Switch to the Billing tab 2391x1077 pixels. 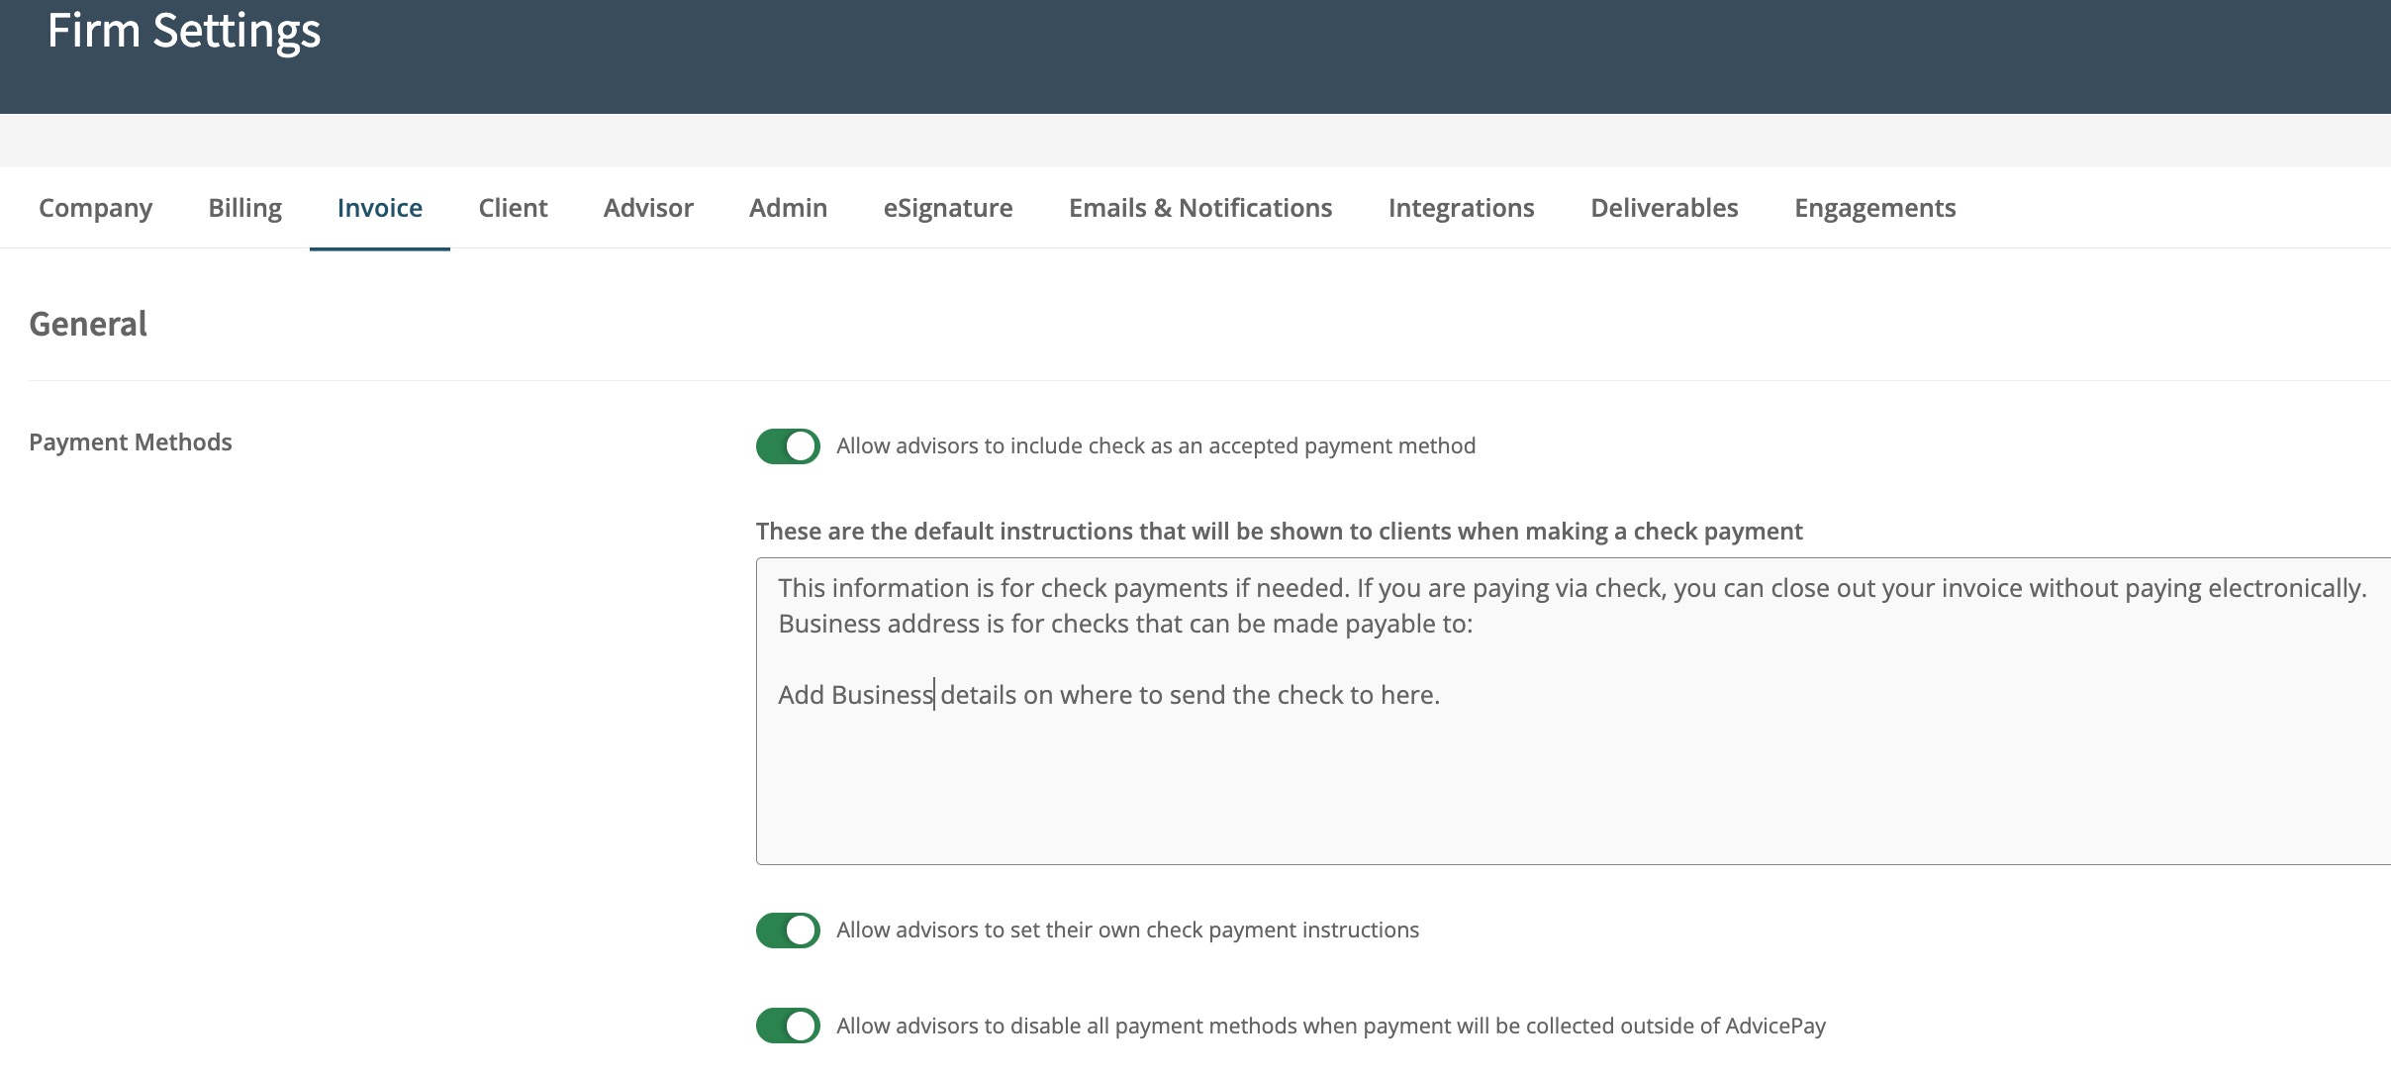click(244, 208)
